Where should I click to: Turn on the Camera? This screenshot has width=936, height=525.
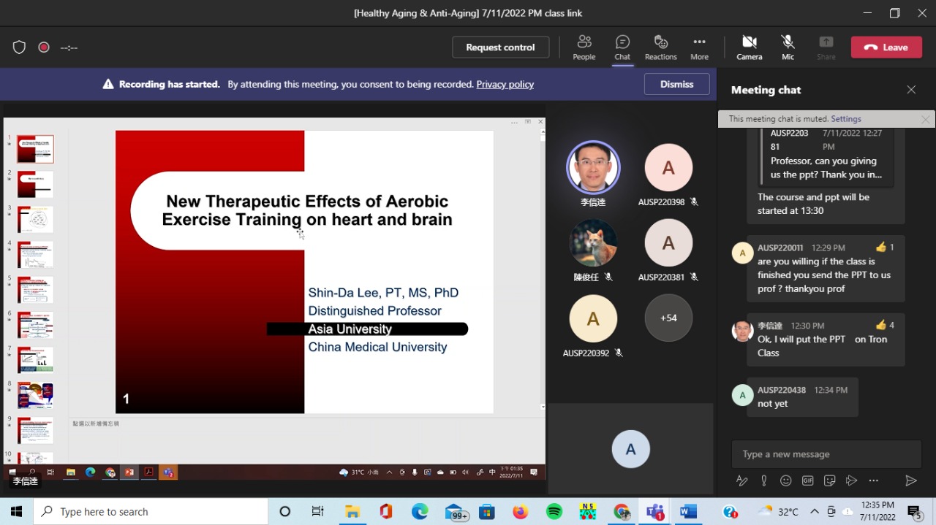point(749,47)
